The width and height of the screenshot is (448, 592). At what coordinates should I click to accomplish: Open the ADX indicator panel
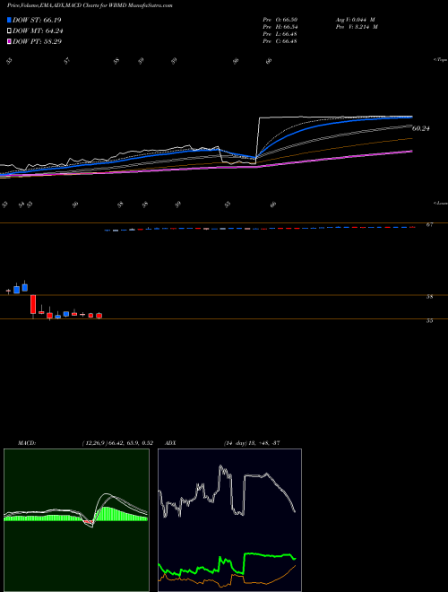pyautogui.click(x=229, y=520)
